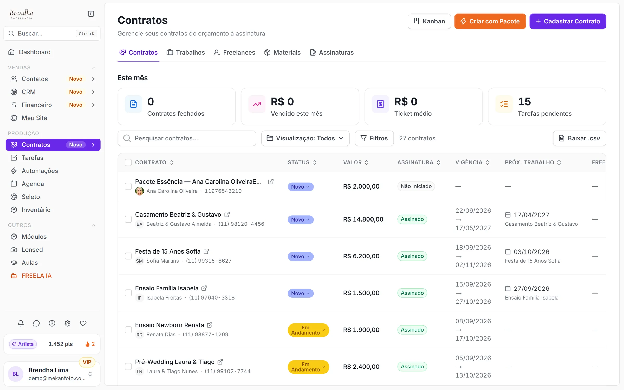624x390 pixels.
Task: Check the Festa de 15 Anos Sofia row
Action: 128,256
